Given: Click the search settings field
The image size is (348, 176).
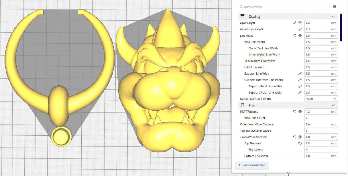Looking at the screenshot, I should click(284, 7).
